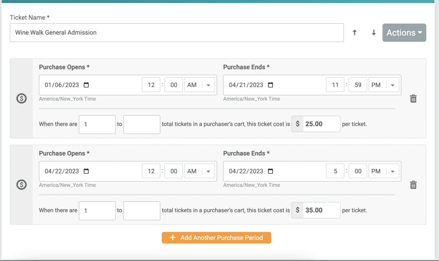Open calendar for 04/22/2023 Purchase Opens date
The height and width of the screenshot is (261, 439).
[x=86, y=171]
